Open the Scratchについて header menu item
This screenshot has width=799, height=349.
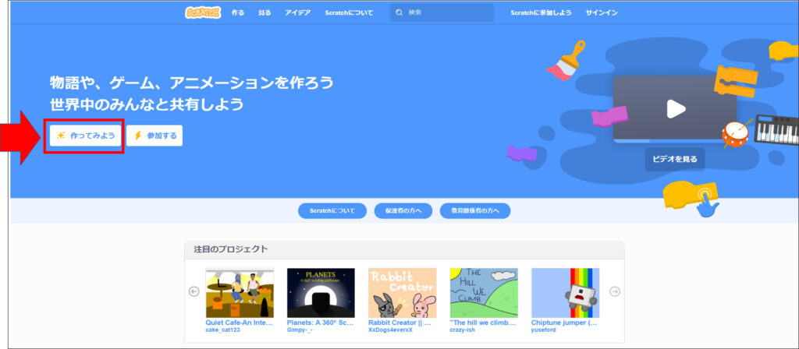(349, 12)
